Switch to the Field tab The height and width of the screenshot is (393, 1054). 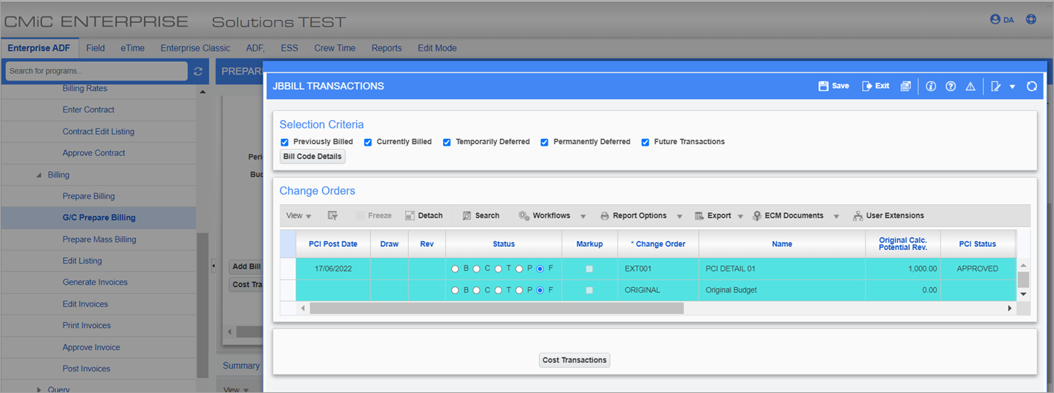95,48
